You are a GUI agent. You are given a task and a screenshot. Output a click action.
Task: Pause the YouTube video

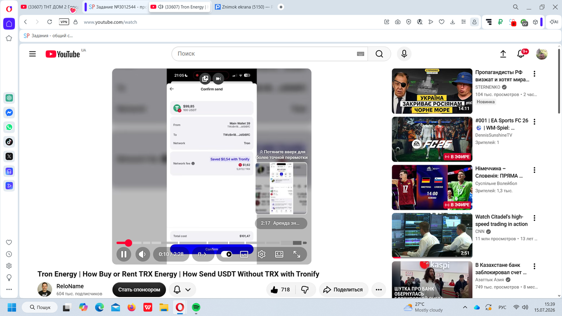tap(124, 254)
